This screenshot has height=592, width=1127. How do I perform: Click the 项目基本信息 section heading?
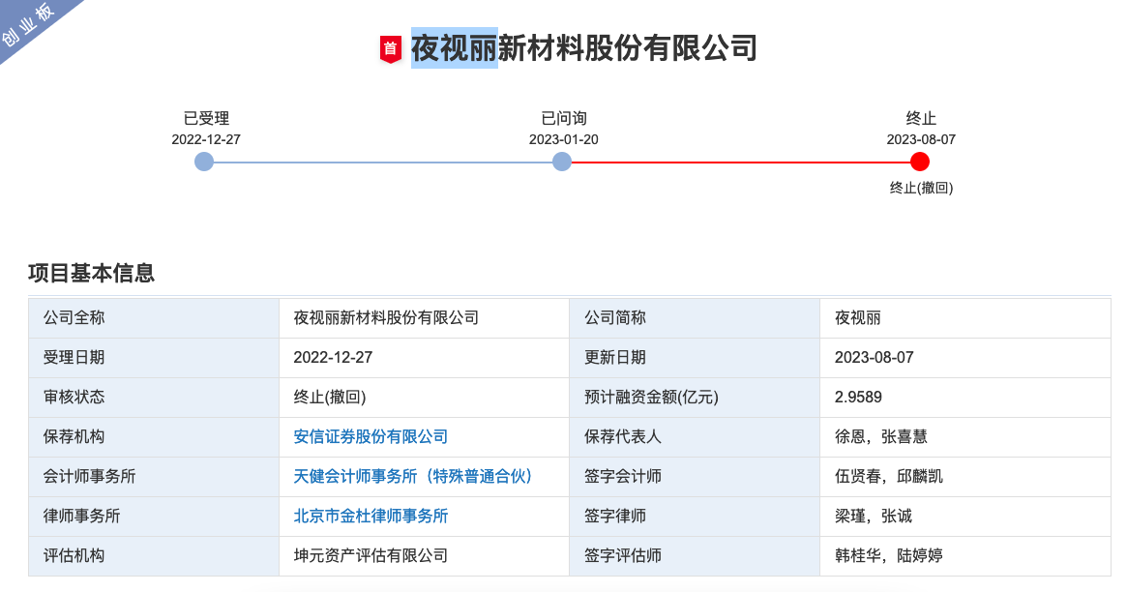pos(91,273)
